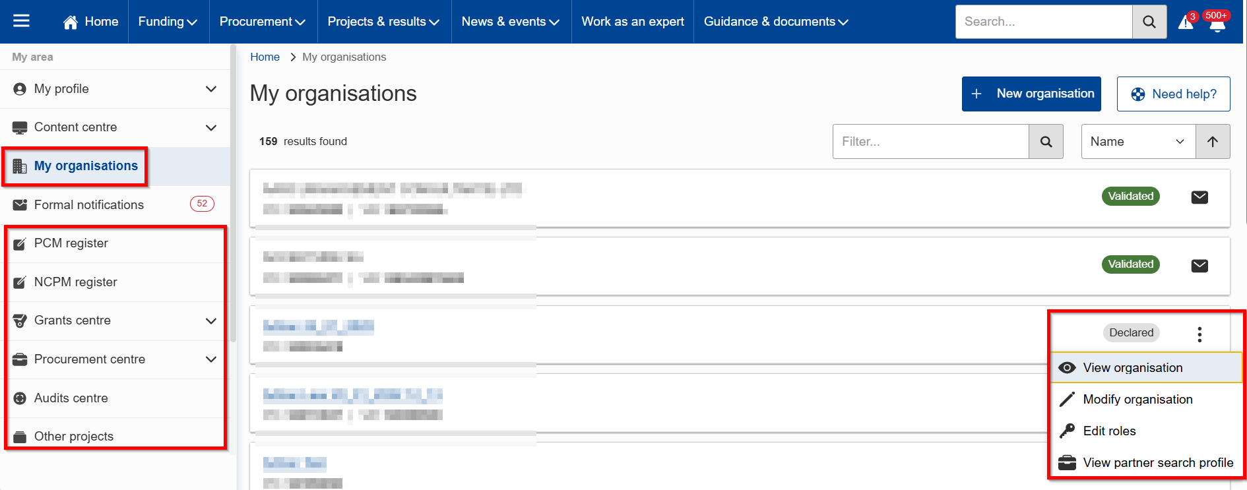The image size is (1247, 490).
Task: Click the Other projects icon
Action: coord(20,437)
